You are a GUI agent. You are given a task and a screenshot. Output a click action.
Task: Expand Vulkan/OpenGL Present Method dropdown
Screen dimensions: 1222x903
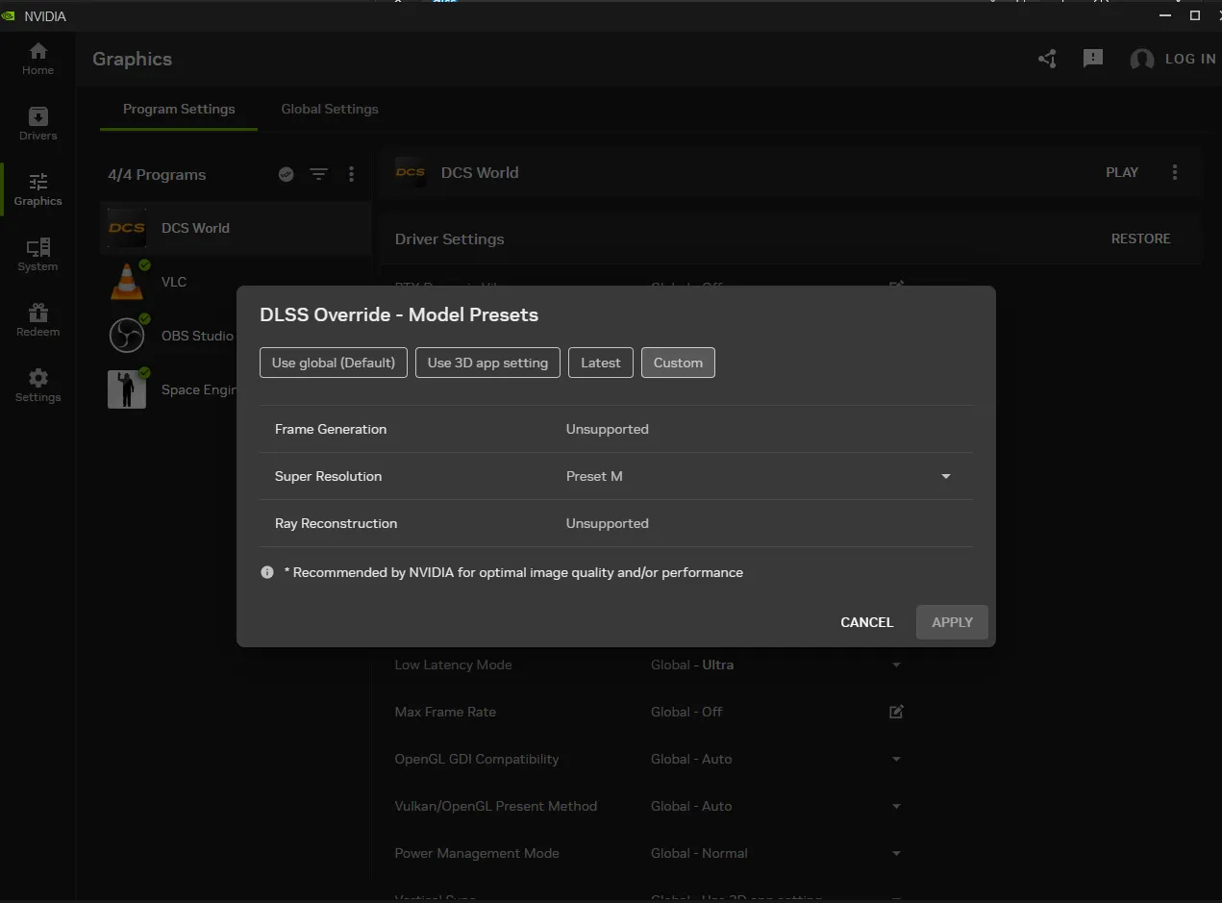coord(896,806)
